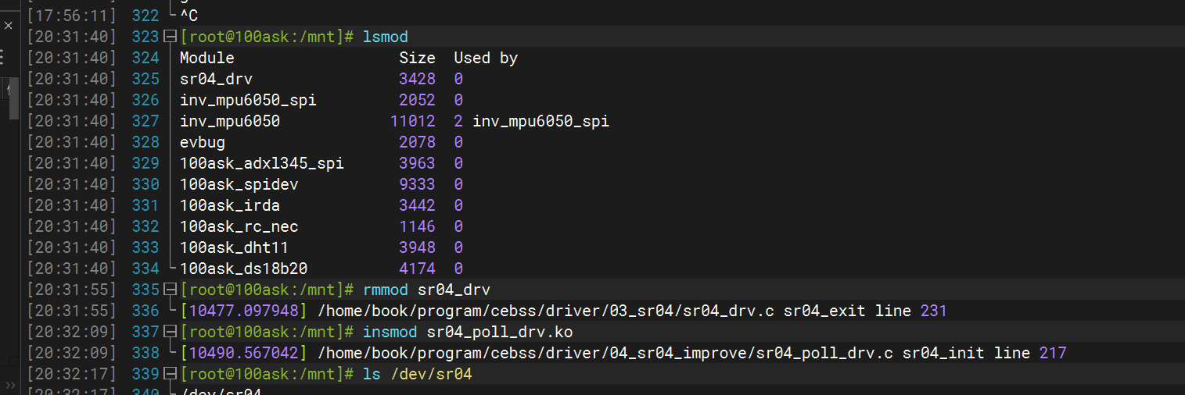Click the 20:32:17 timestamp on line 339

pyautogui.click(x=72, y=374)
